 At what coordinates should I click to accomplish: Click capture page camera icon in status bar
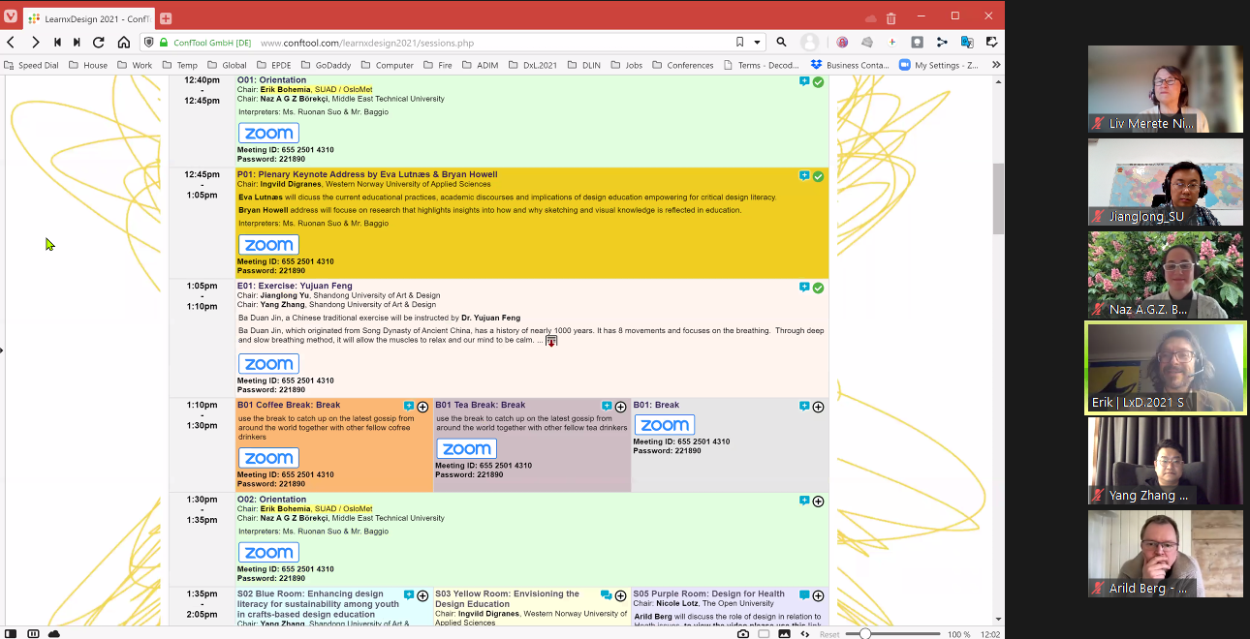coord(743,634)
